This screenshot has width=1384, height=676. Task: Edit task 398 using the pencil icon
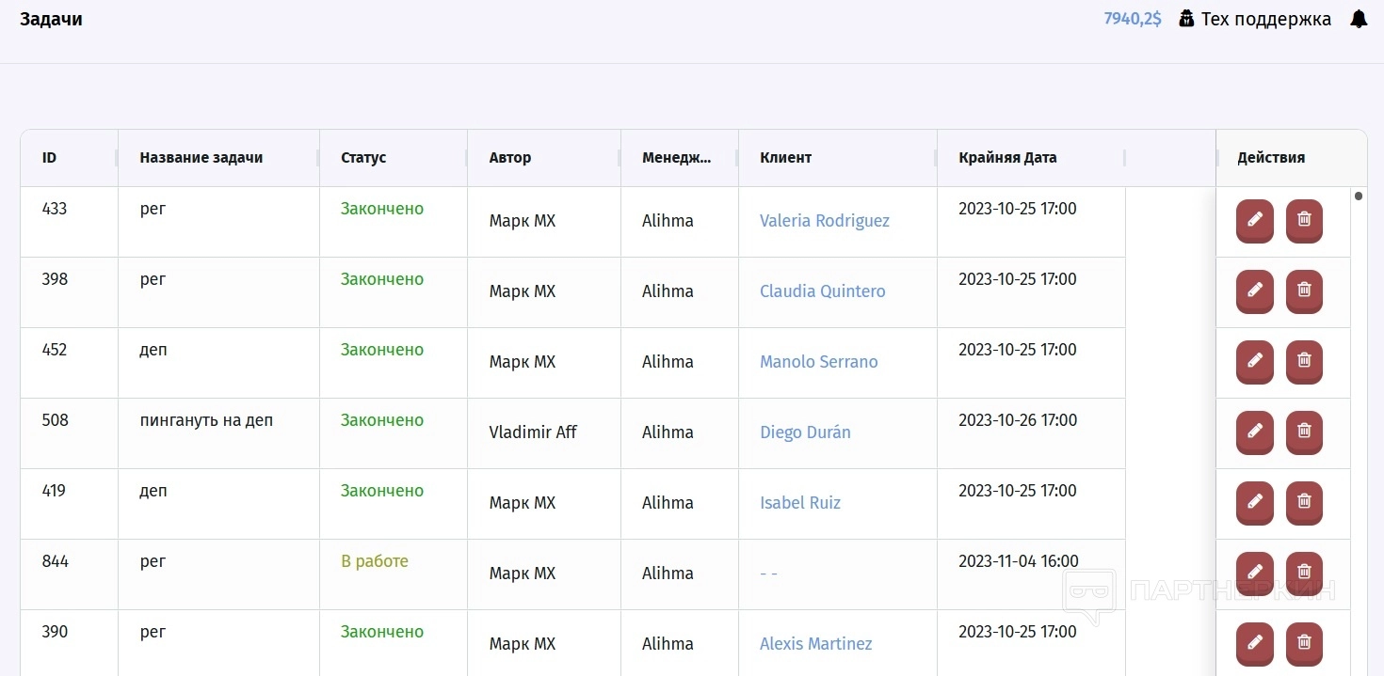pos(1254,291)
